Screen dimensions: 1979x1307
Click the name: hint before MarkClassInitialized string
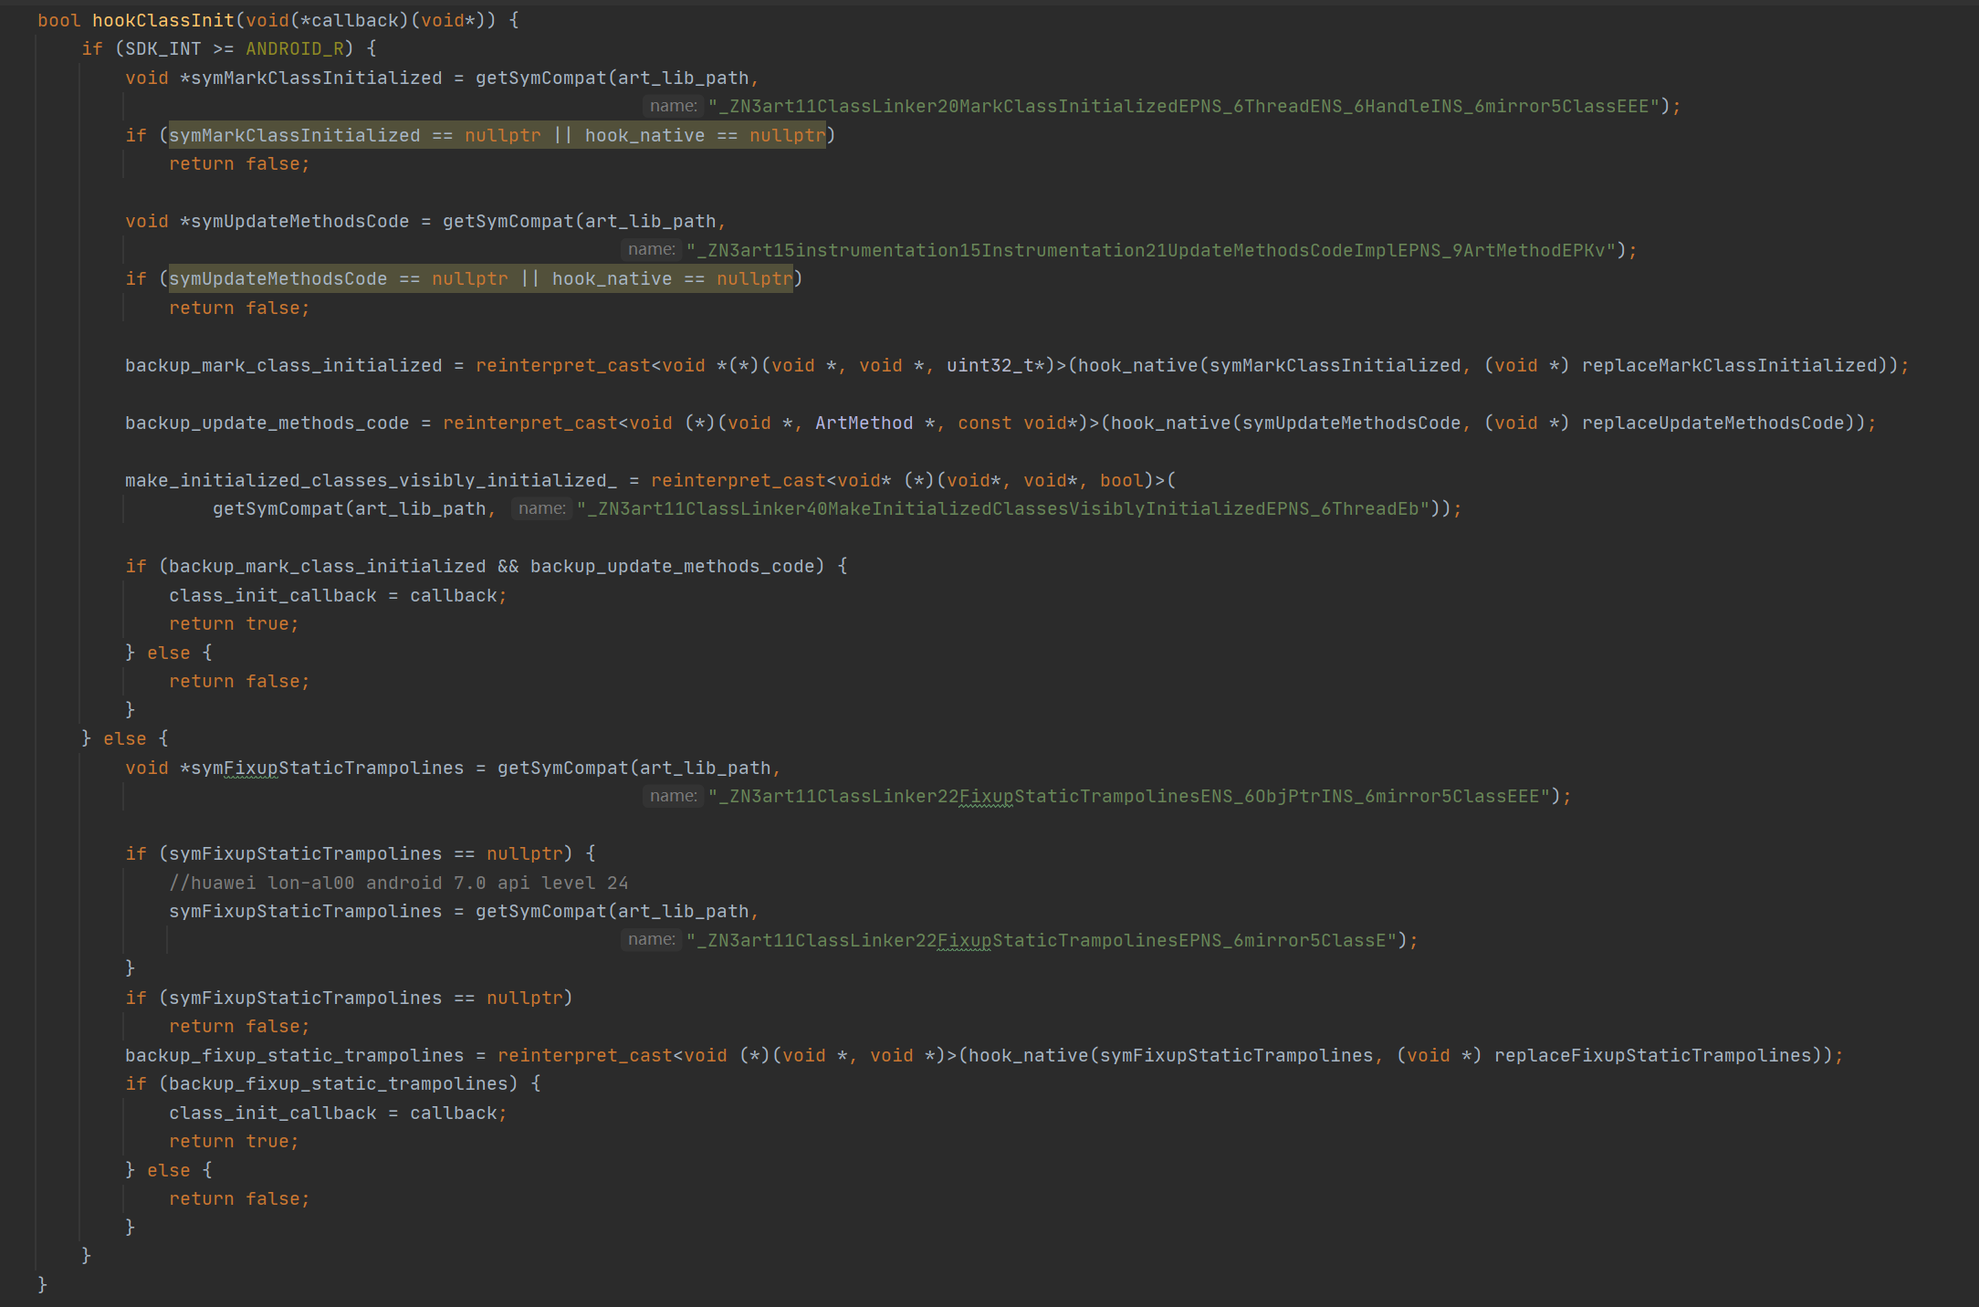(x=673, y=107)
